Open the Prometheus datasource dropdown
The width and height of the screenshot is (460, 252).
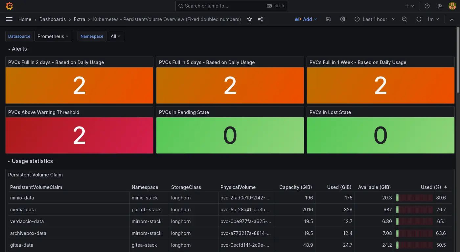[53, 36]
